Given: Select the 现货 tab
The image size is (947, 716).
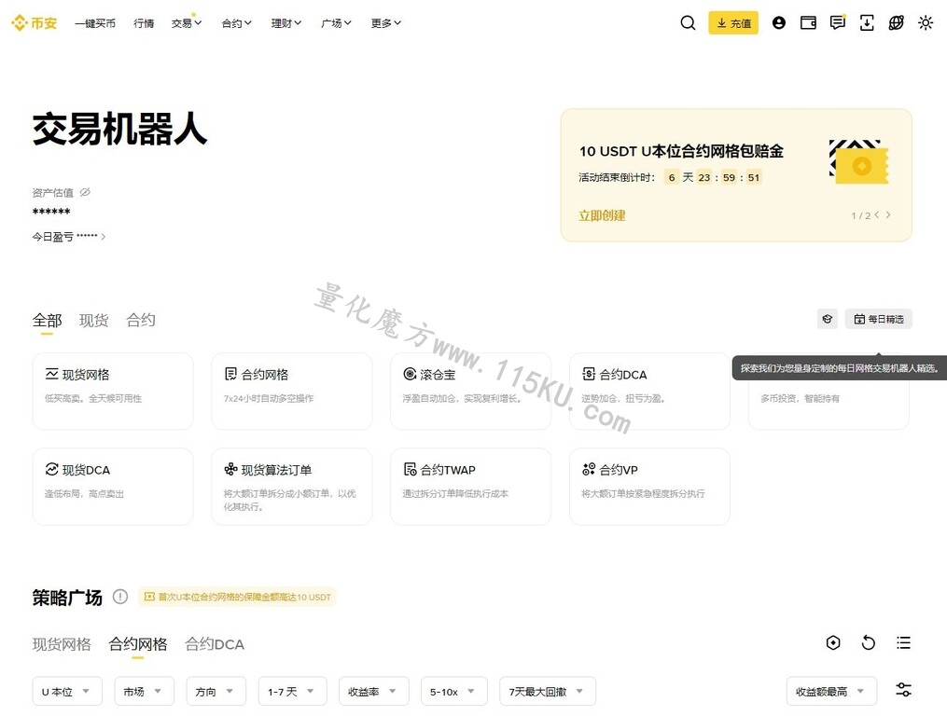Looking at the screenshot, I should [93, 320].
